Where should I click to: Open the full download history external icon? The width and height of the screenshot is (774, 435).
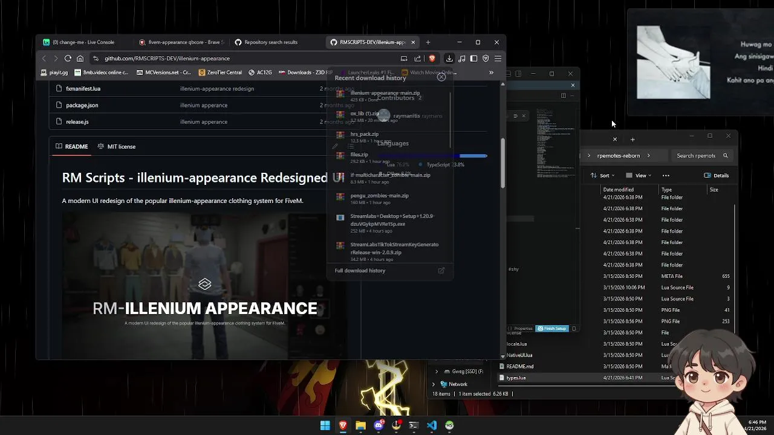(441, 271)
